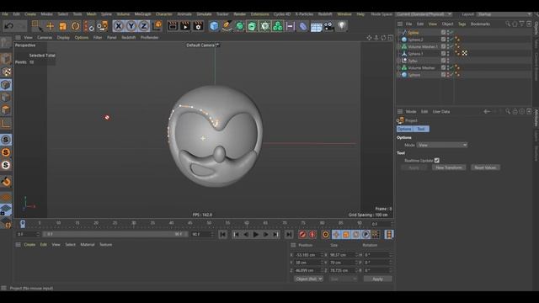Click the Volume Builder green icon

click(277, 26)
